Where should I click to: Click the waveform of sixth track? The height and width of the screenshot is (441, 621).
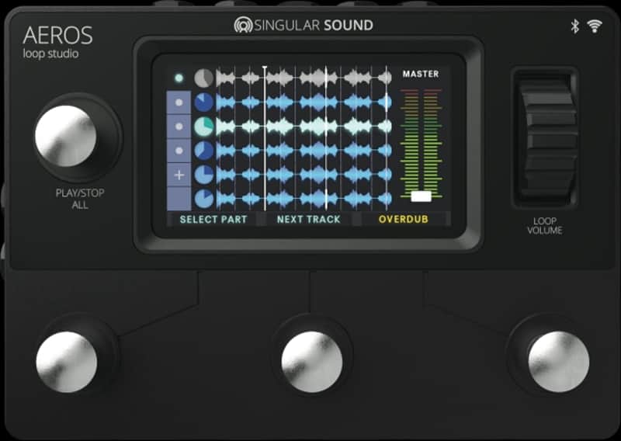304,199
